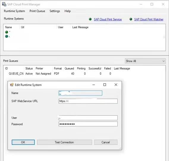169x161 pixels.
Task: Focus the User input field
Action: (x=88, y=118)
